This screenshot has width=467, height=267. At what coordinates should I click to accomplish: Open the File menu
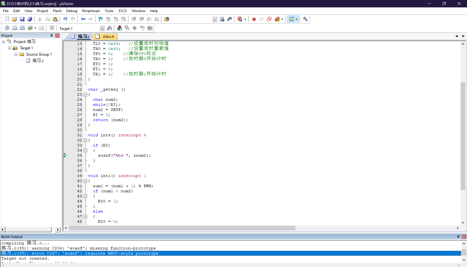[x=6, y=11]
